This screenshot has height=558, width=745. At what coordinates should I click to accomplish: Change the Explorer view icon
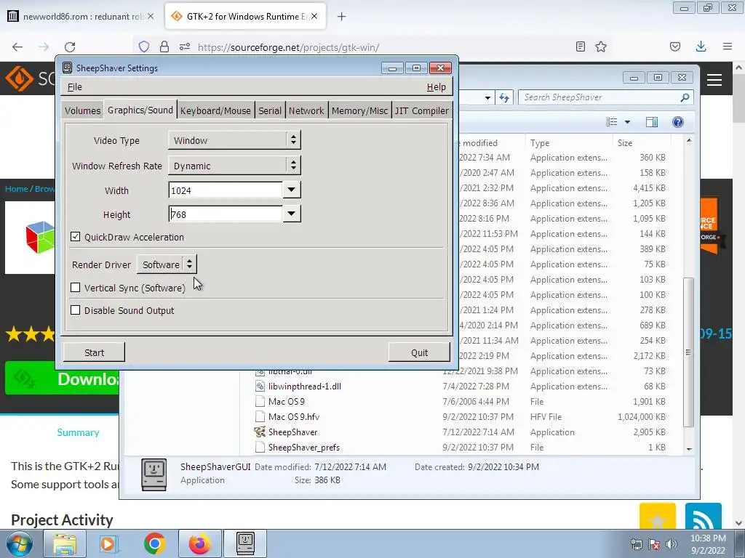[612, 122]
